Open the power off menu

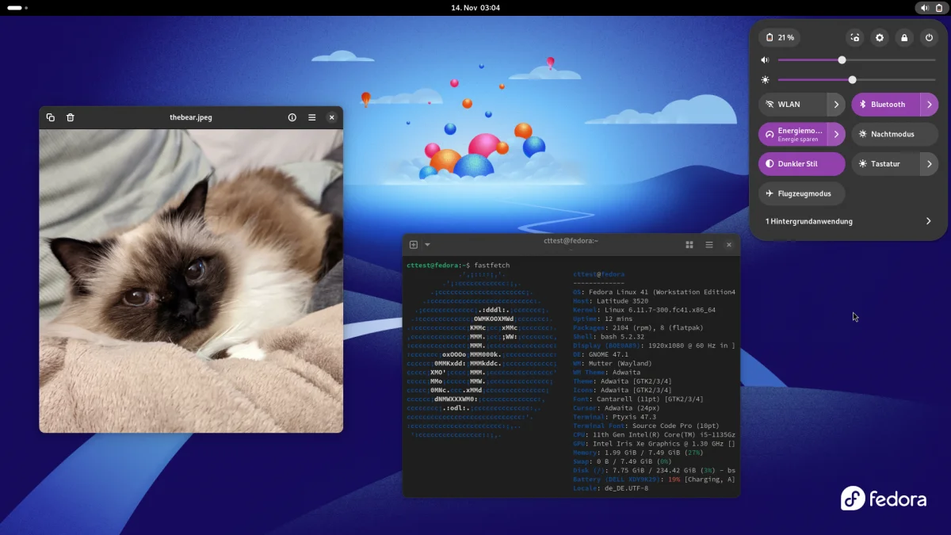tap(930, 37)
